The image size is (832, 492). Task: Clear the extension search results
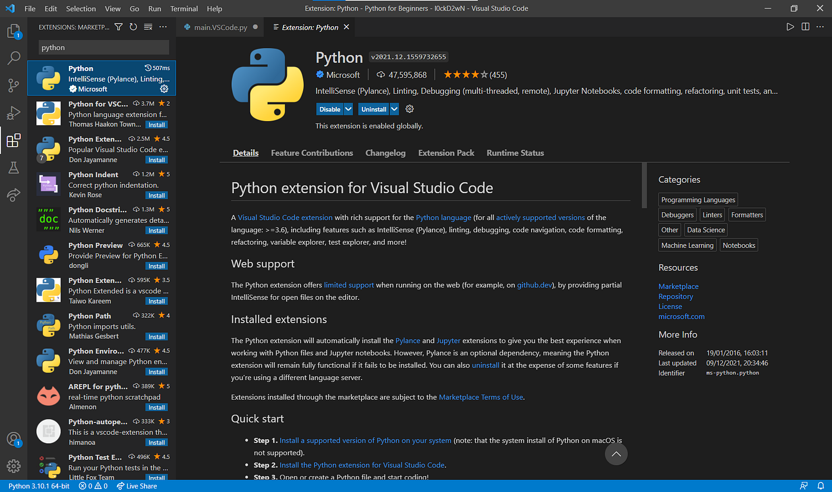click(147, 27)
